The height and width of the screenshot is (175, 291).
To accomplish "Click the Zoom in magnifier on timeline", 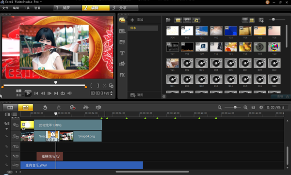I will tap(245, 108).
